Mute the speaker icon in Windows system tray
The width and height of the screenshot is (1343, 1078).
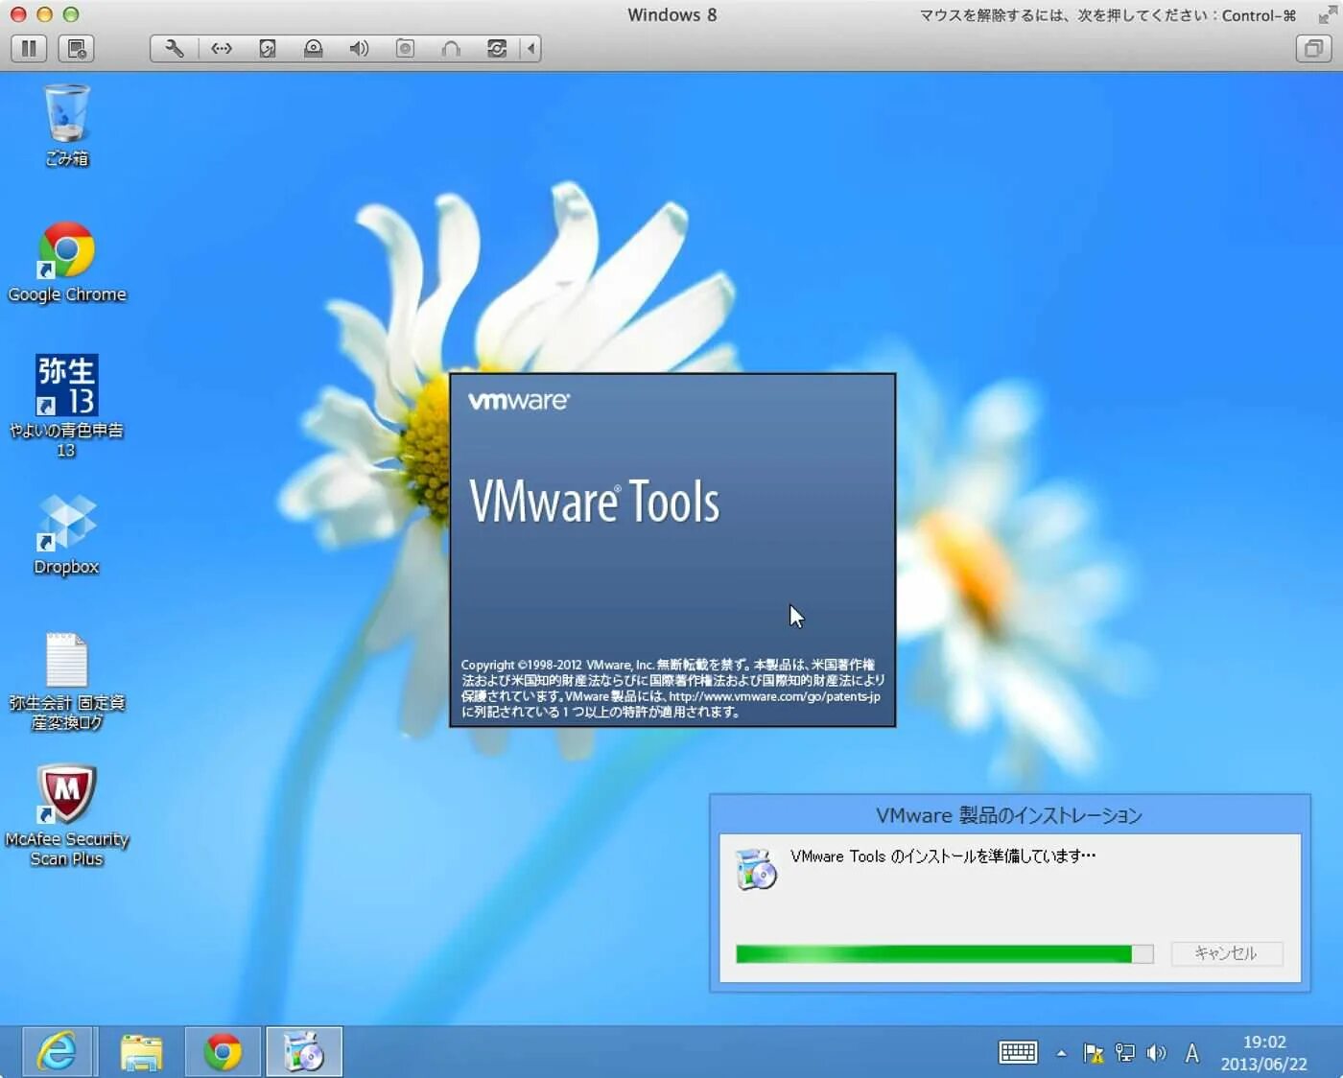tap(1156, 1052)
